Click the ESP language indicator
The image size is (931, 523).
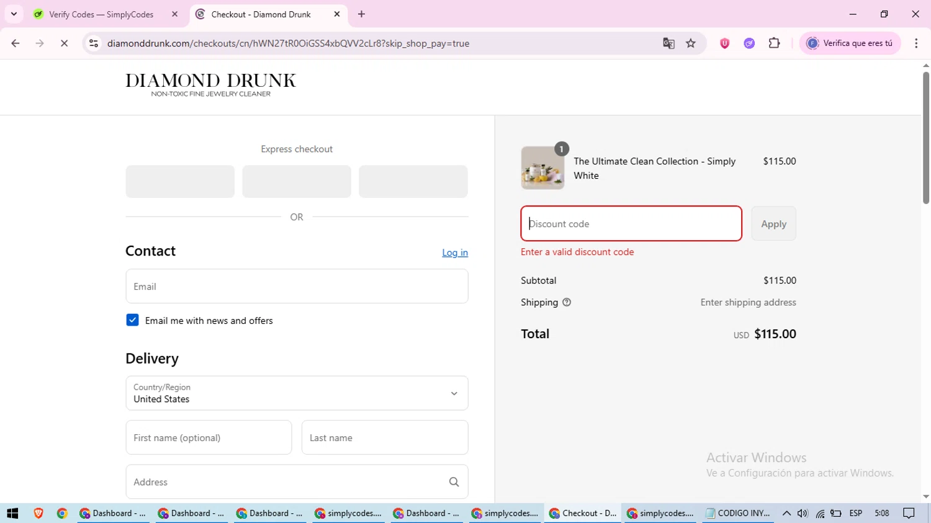click(856, 513)
